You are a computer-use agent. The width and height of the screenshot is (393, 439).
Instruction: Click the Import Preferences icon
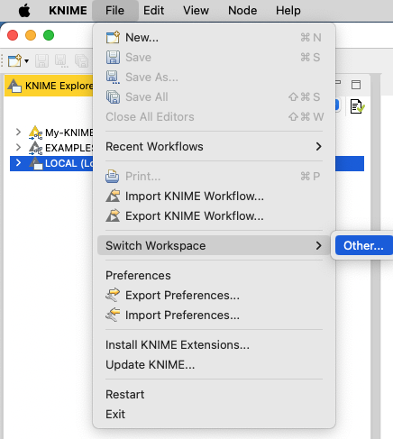click(x=113, y=315)
